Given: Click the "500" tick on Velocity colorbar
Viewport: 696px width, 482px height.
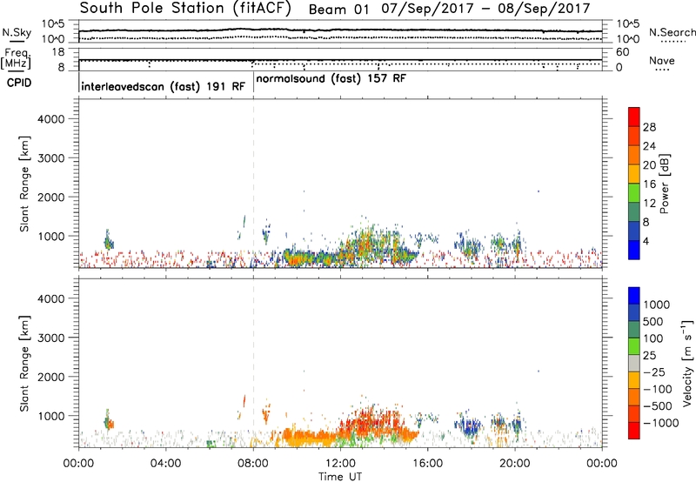Looking at the screenshot, I should click(x=653, y=322).
